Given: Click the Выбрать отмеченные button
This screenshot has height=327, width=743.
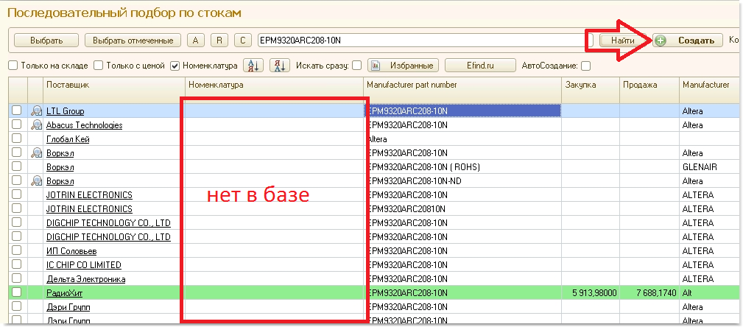Looking at the screenshot, I should (133, 41).
